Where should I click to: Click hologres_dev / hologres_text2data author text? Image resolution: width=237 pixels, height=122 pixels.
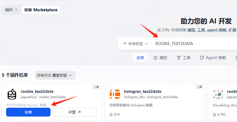(151, 97)
